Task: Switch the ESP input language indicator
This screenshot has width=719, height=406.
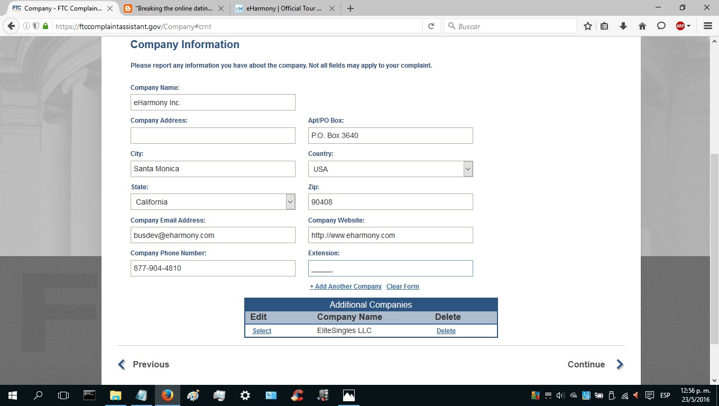Action: [x=665, y=395]
